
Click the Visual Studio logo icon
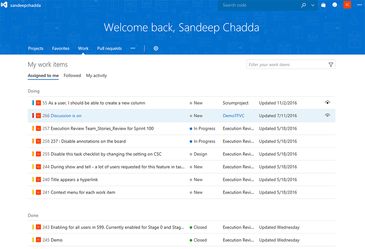click(x=5, y=5)
